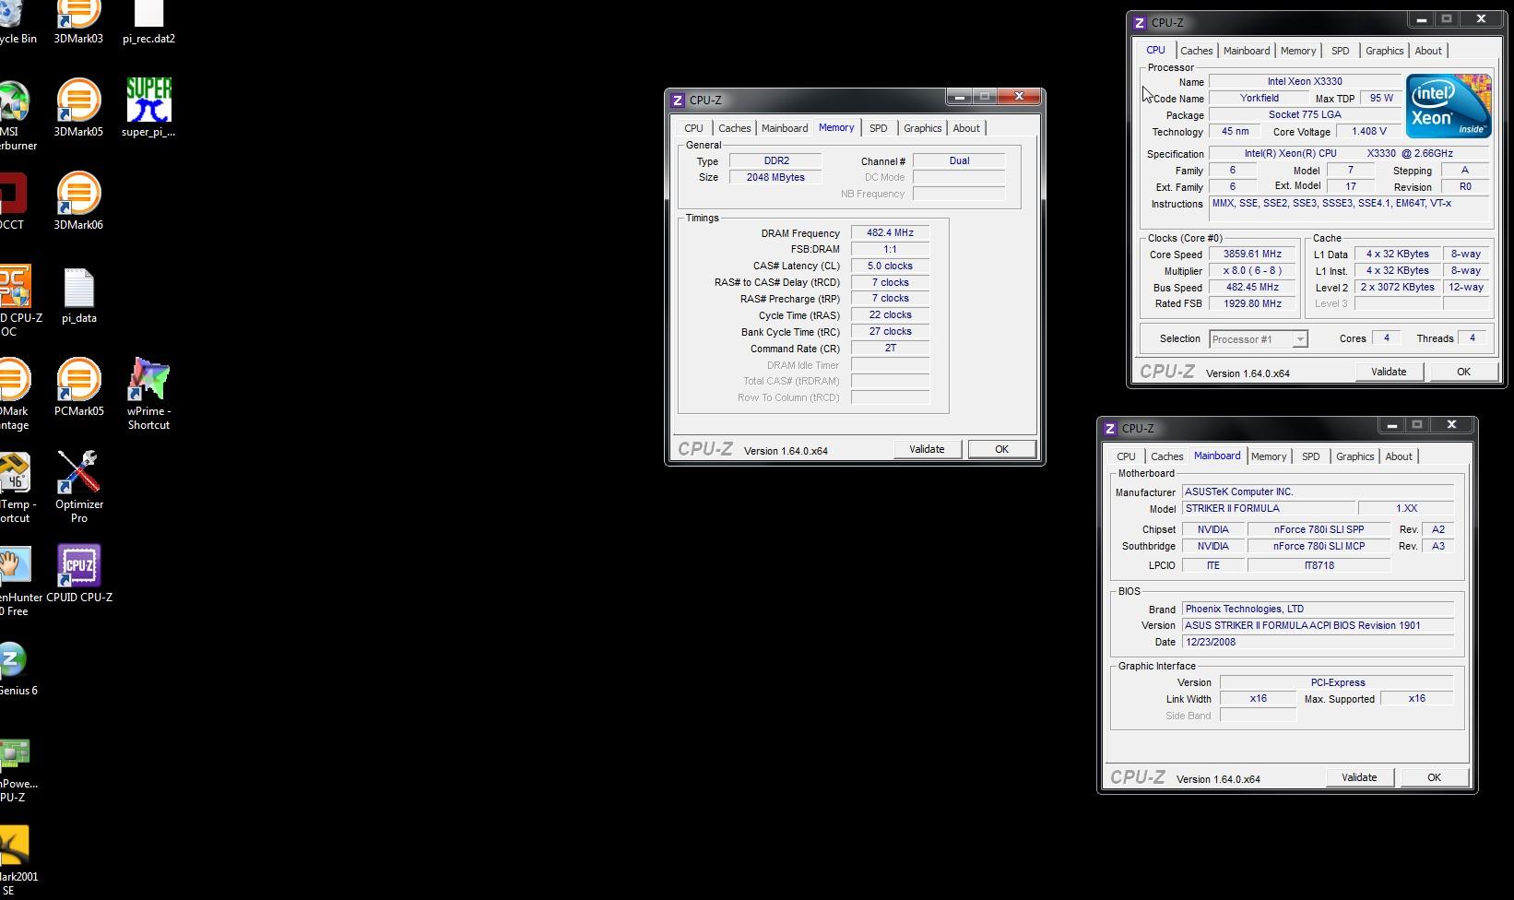Click Validate in the CPU window
1514x900 pixels.
(x=1389, y=372)
